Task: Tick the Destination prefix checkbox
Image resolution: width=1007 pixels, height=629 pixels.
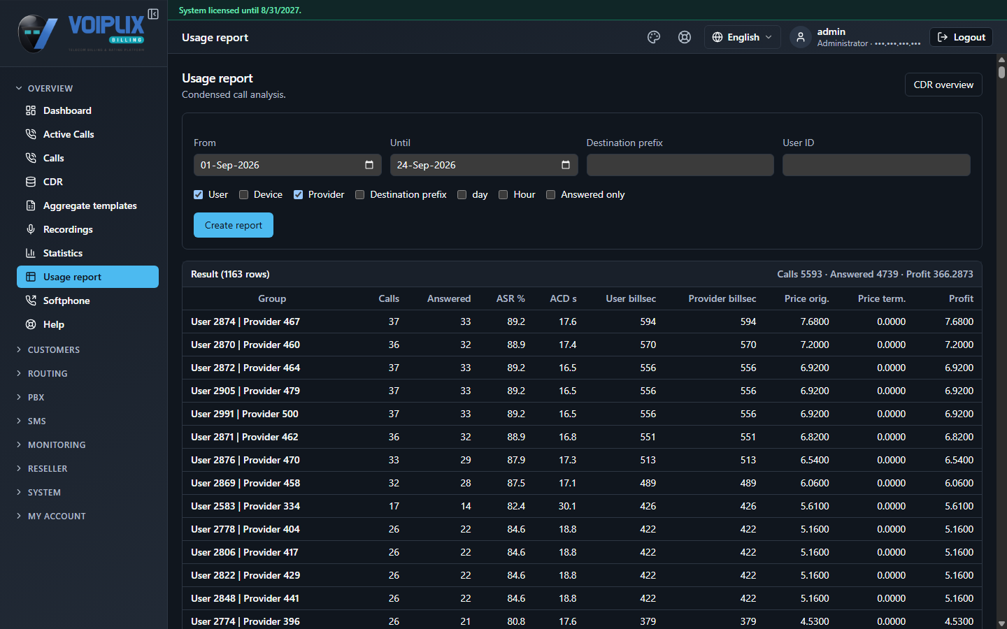Action: point(360,194)
